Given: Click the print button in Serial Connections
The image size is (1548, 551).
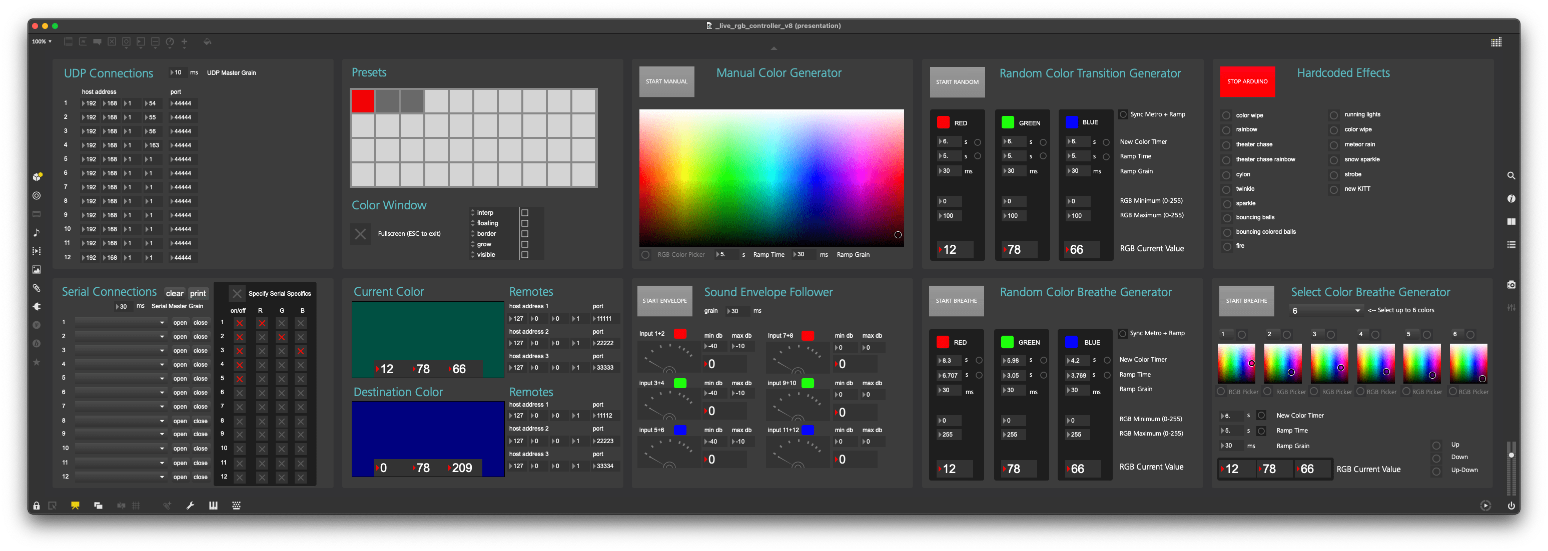Looking at the screenshot, I should pos(198,294).
